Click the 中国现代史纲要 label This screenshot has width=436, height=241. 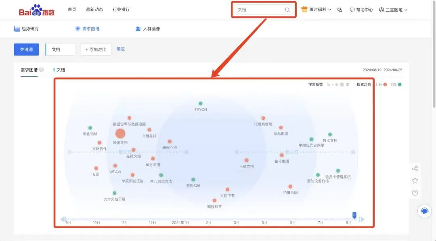pos(311,145)
